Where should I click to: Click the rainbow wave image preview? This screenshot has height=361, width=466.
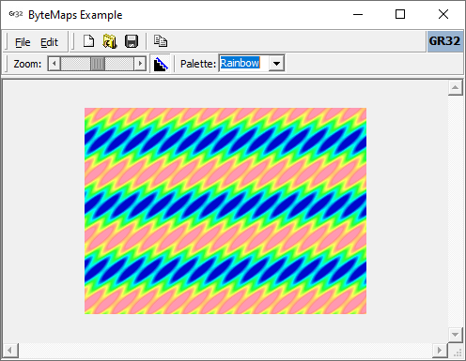pos(225,211)
